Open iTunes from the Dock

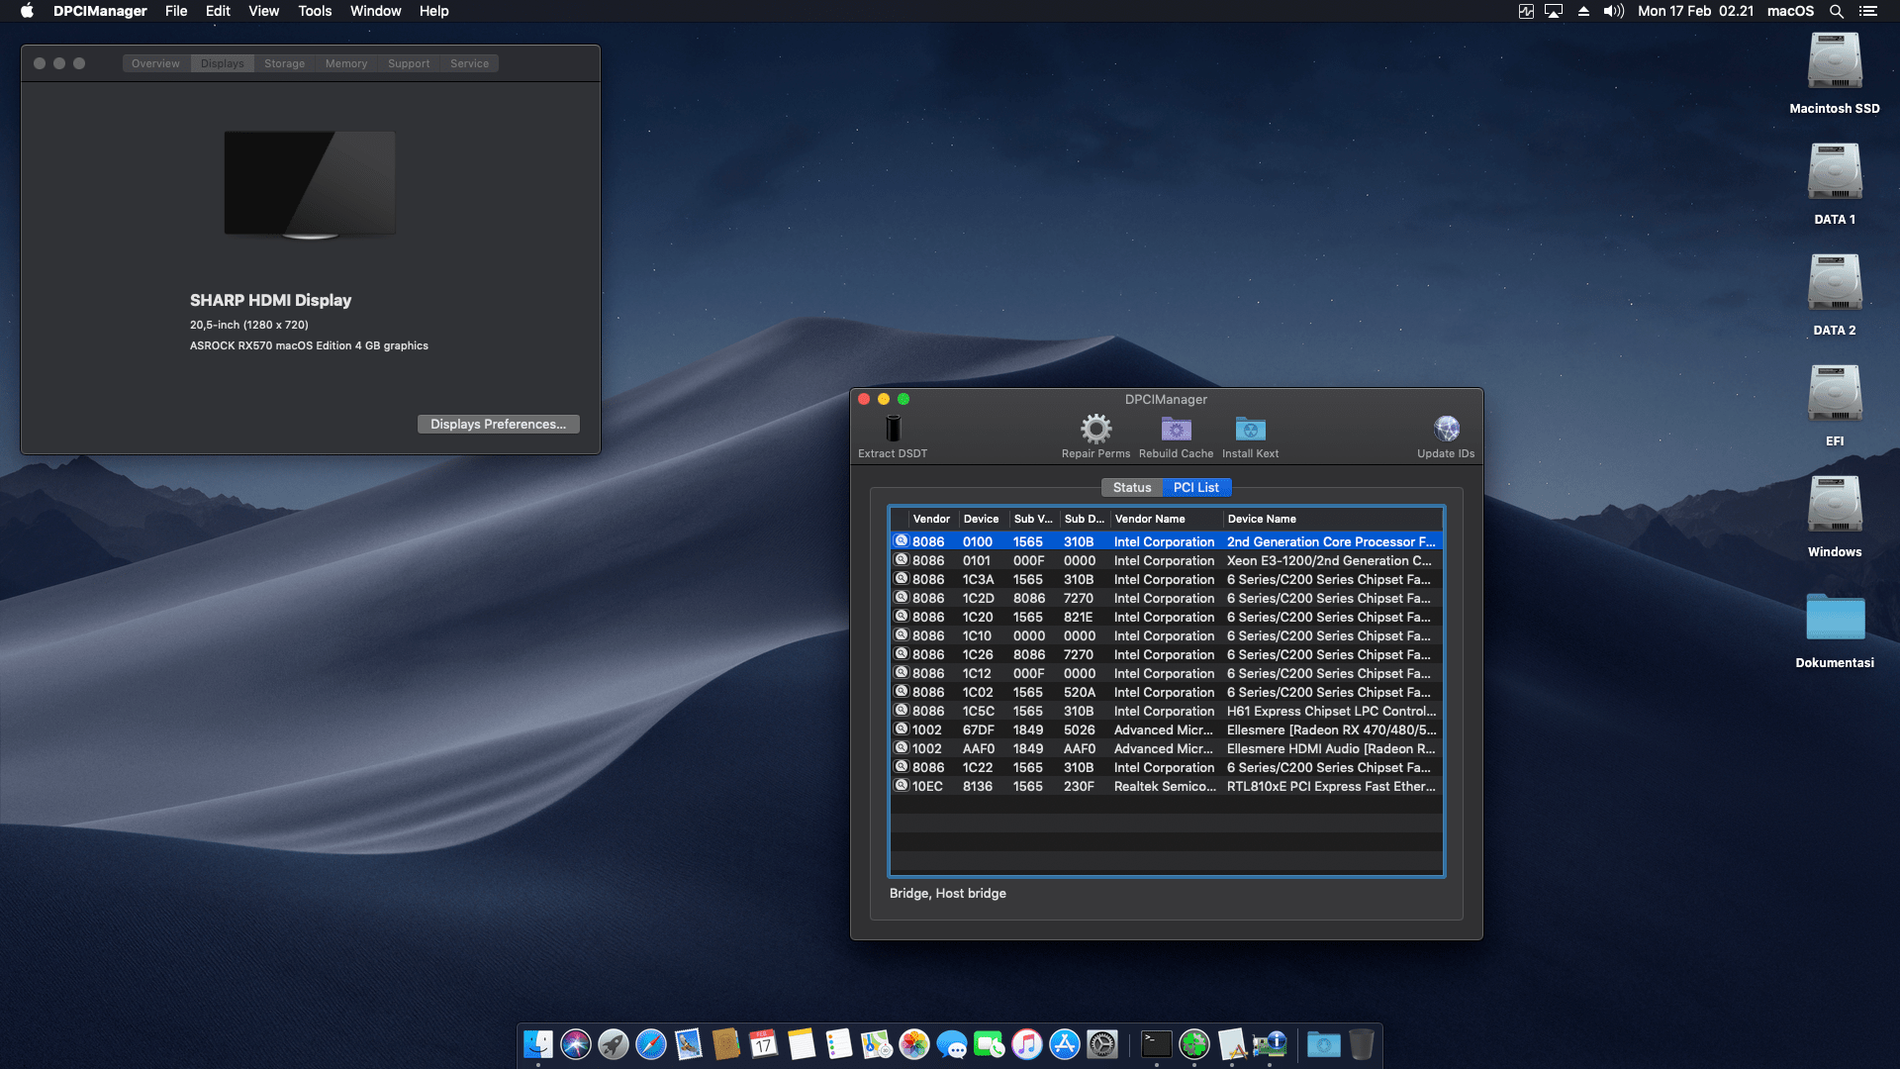coord(1027,1044)
